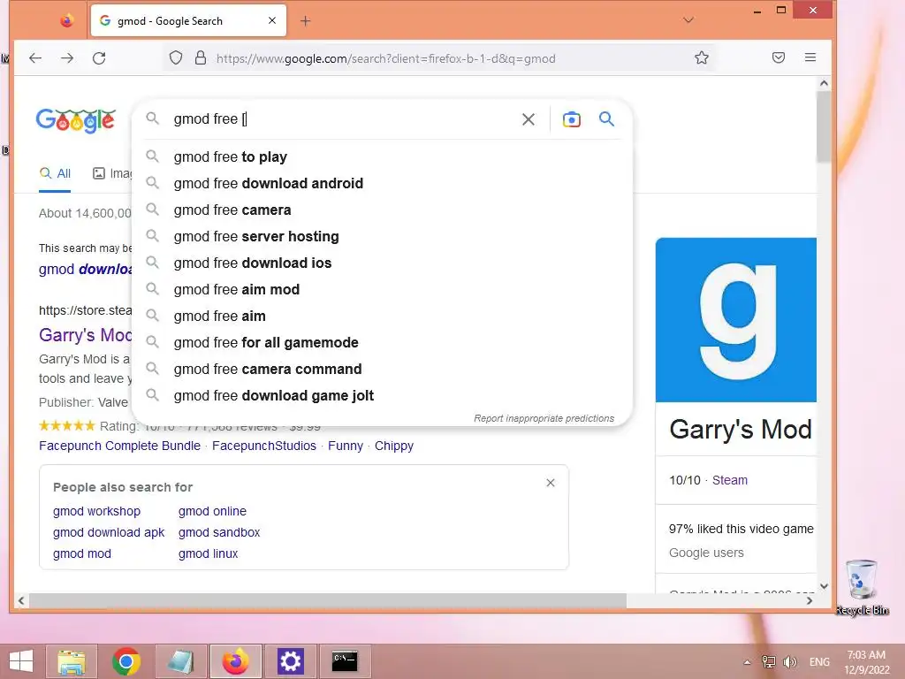Open the FacepunchStudios link
905x679 pixels.
point(264,446)
